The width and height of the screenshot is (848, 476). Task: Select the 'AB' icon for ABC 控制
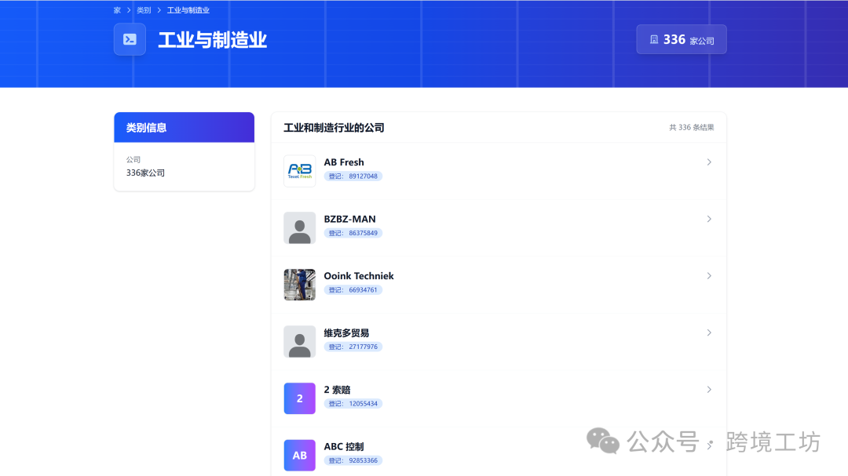click(x=299, y=455)
